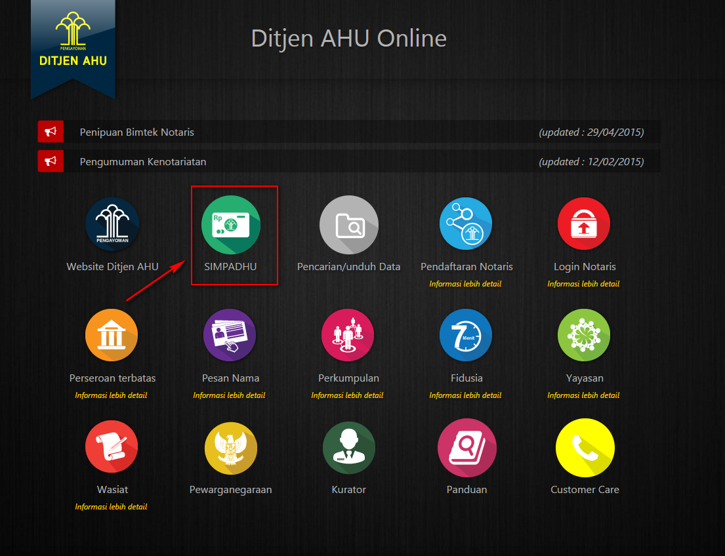Open the green SIMPADHU payment icon
725x556 pixels.
[x=231, y=225]
